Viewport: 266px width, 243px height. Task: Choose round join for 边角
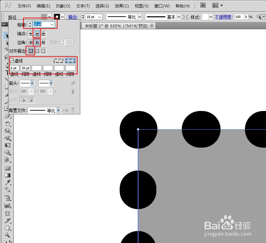[37, 42]
